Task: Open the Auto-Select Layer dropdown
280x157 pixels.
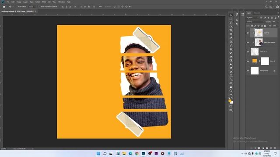Action: click(32, 7)
